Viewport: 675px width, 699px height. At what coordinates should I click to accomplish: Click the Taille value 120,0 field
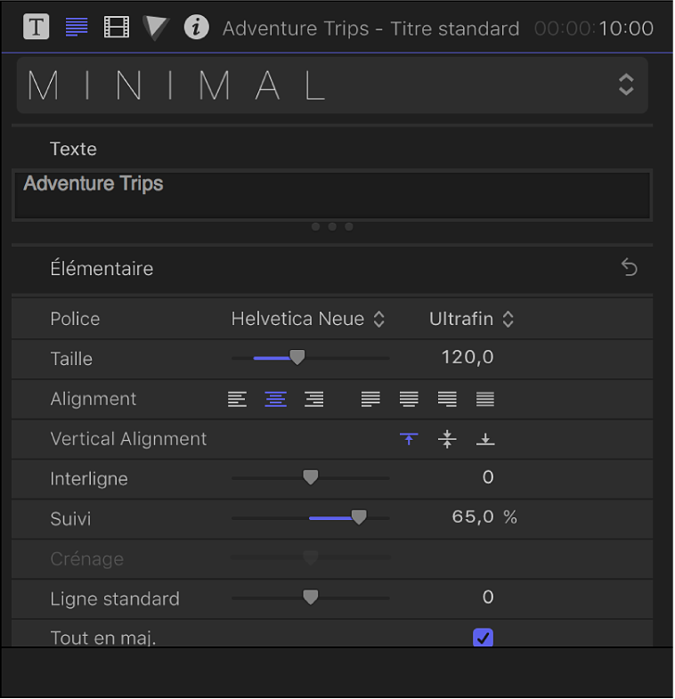(468, 358)
